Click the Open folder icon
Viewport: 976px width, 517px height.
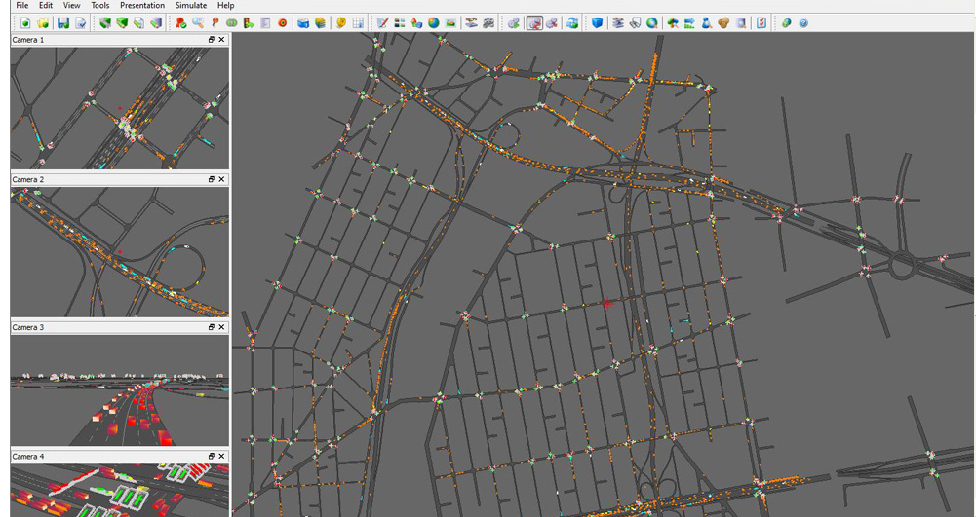click(x=43, y=23)
